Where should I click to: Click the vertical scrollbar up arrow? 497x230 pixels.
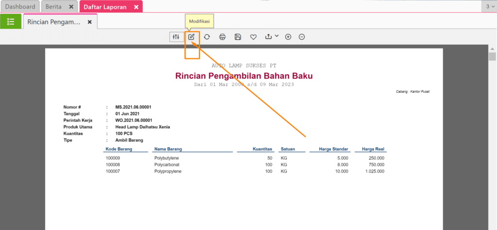[492, 49]
